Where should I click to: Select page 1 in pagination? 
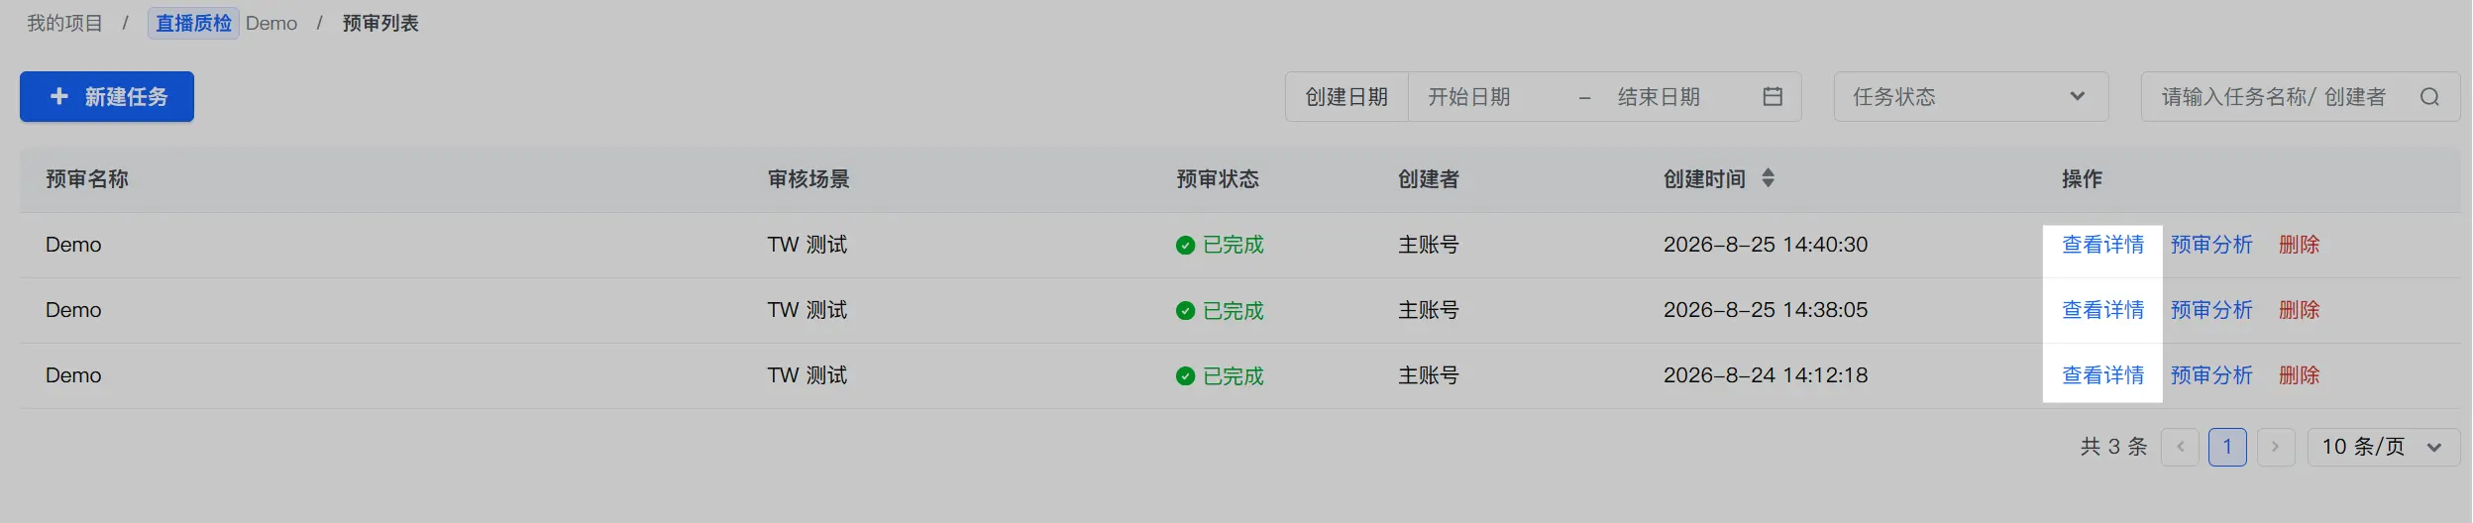pos(2227,447)
